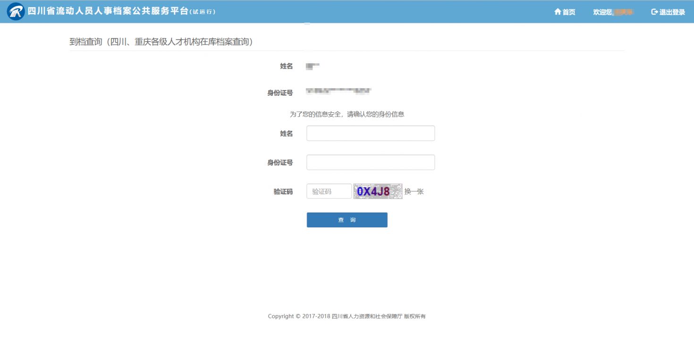694x340 pixels.
Task: Focus the 身份证号 text input box
Action: [370, 162]
